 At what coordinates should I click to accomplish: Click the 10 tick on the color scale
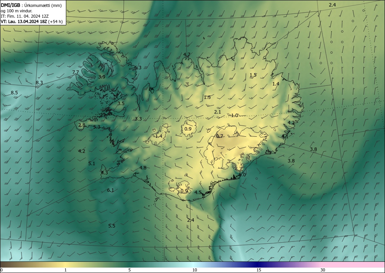click(x=195, y=270)
